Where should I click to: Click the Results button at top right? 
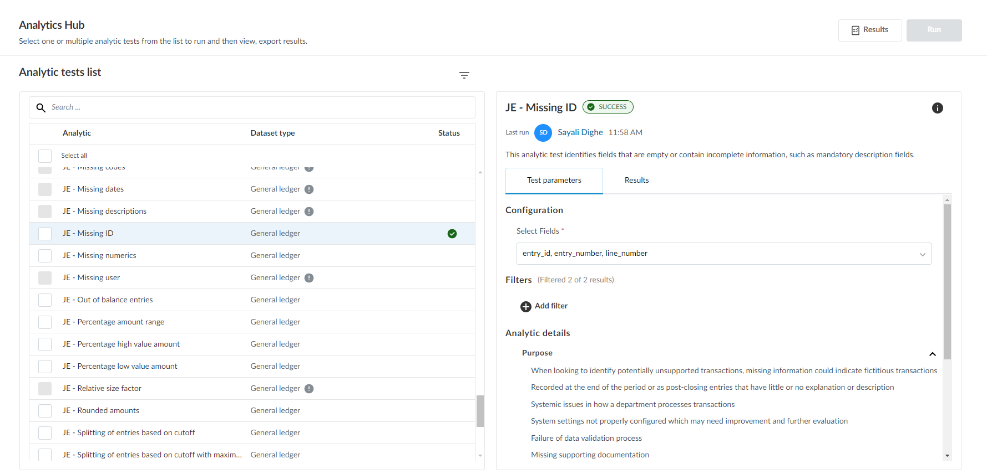click(x=869, y=30)
